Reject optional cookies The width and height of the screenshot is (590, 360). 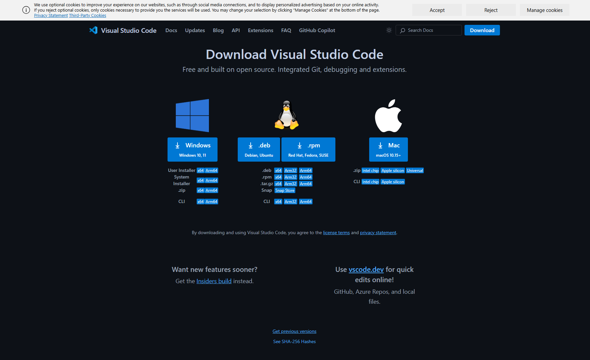pos(491,10)
